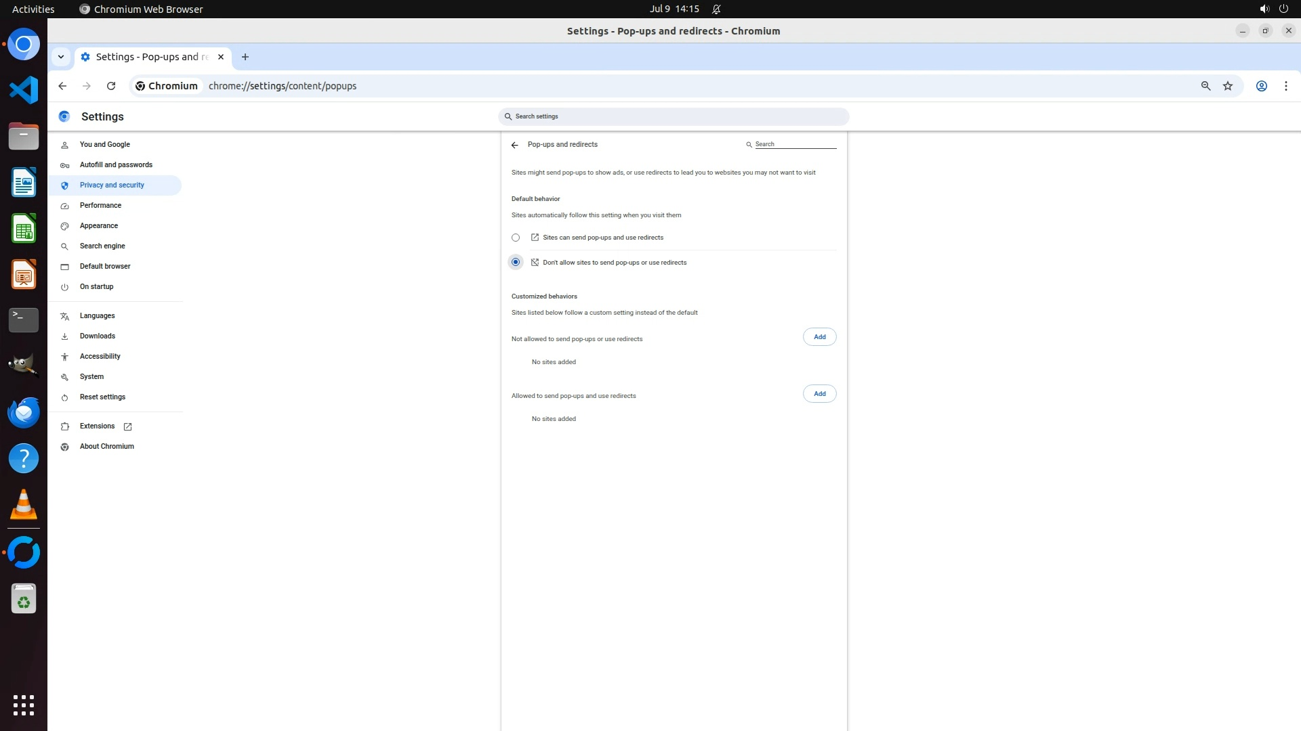This screenshot has width=1301, height=731.
Task: Expand the tab search dropdown chevron
Action: pos(61,57)
